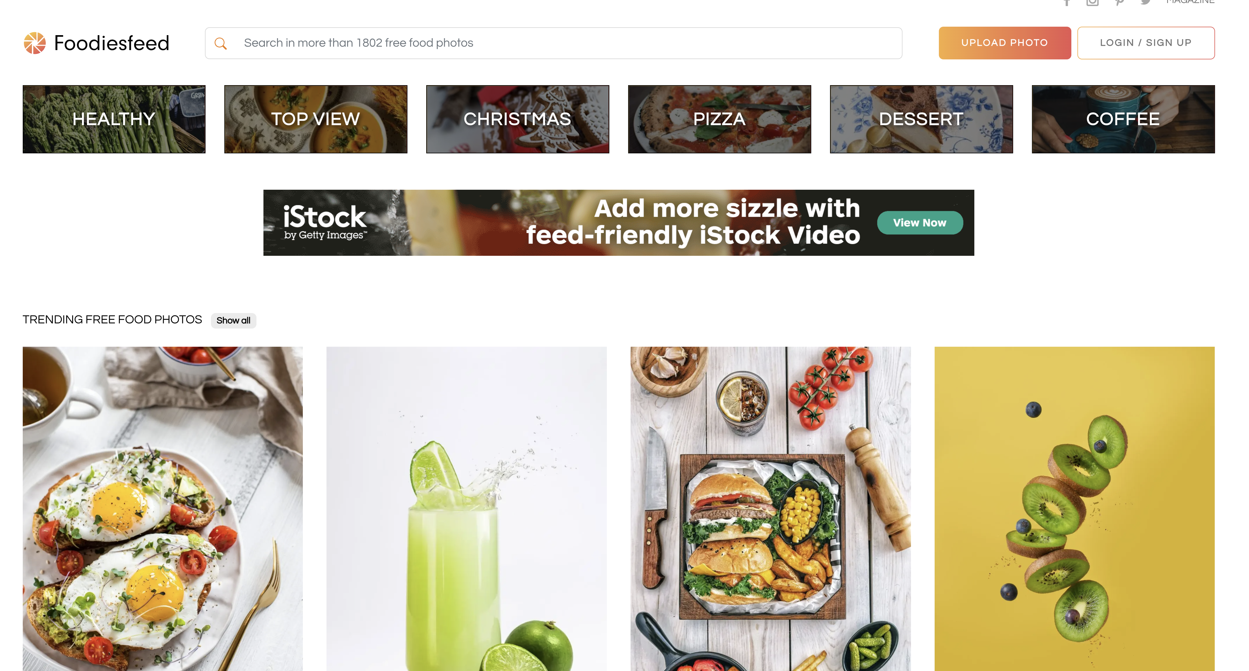Open the Pizza category tile
Image resolution: width=1249 pixels, height=671 pixels.
[x=719, y=119]
